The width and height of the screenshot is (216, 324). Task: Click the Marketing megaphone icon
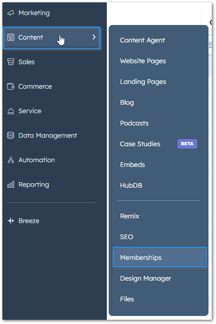[x=11, y=13]
